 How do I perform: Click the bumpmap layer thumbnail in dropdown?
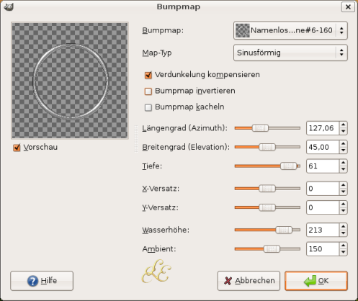pos(243,30)
